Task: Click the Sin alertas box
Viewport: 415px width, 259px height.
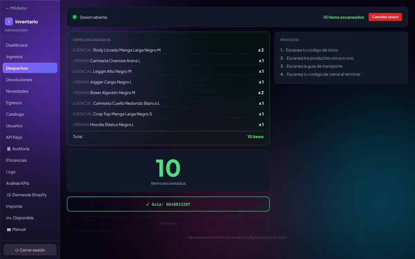Action: (168, 223)
